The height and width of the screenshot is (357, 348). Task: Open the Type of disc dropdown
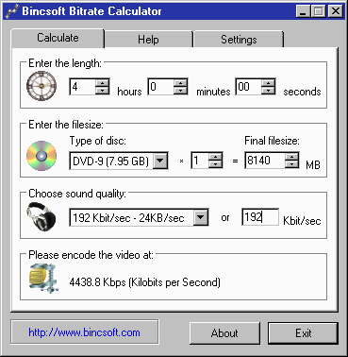point(160,161)
